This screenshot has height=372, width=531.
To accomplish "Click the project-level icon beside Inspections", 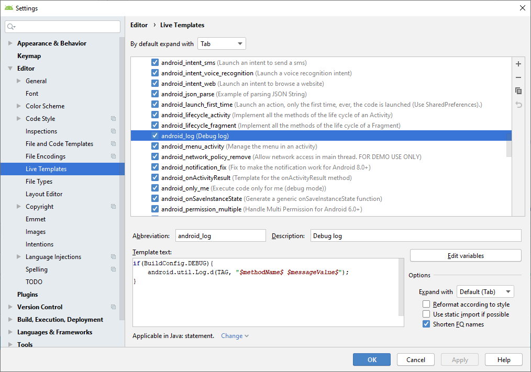I will [x=113, y=131].
